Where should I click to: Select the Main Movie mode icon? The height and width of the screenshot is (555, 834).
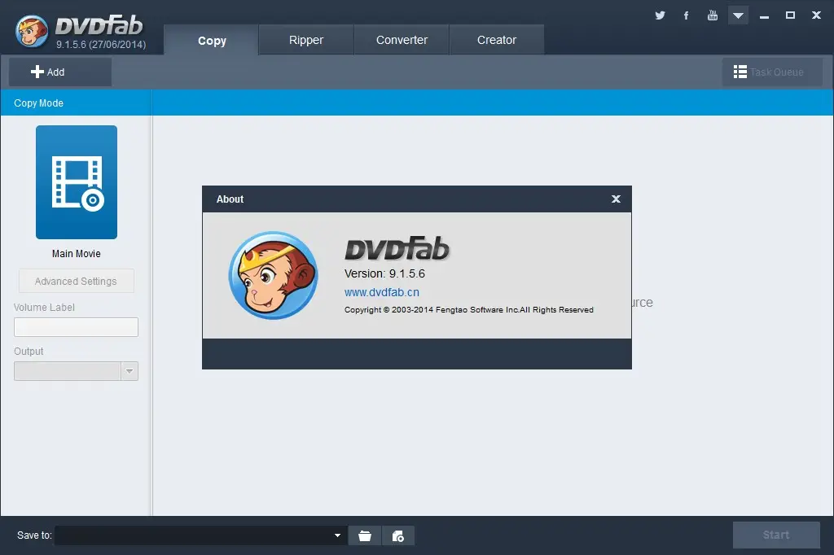click(x=77, y=181)
